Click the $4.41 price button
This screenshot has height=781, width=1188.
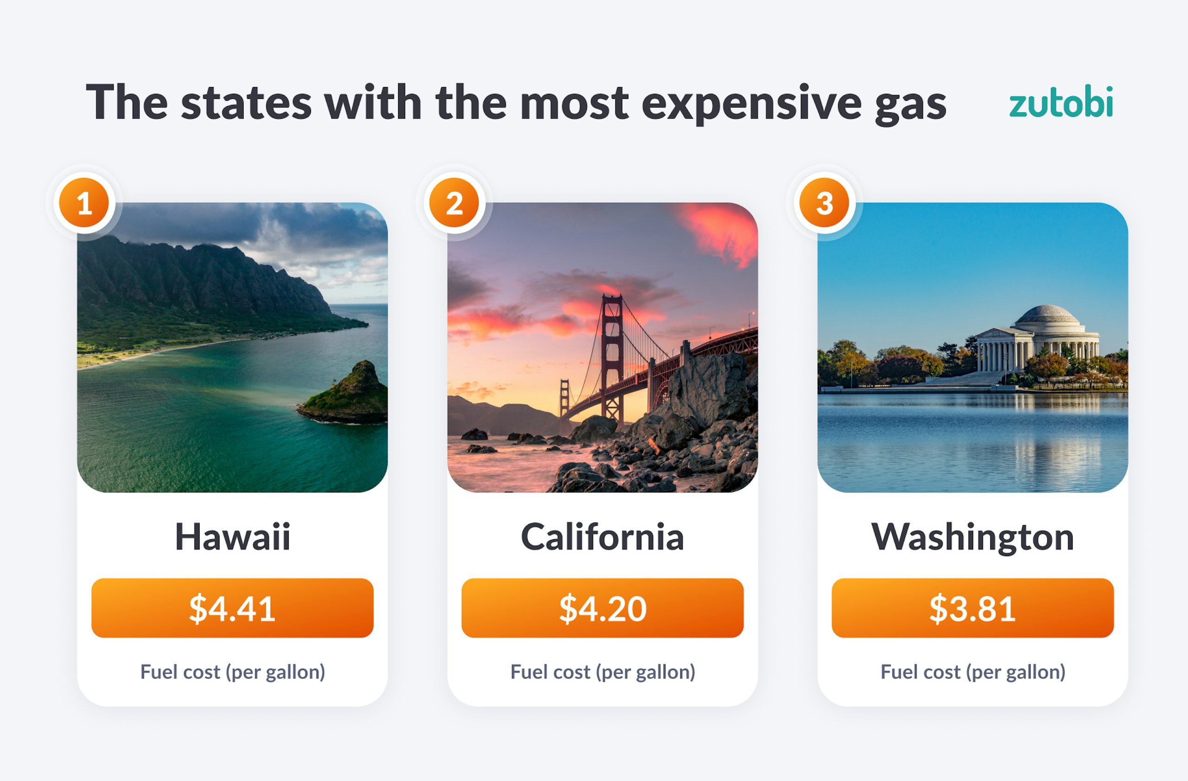tap(232, 608)
